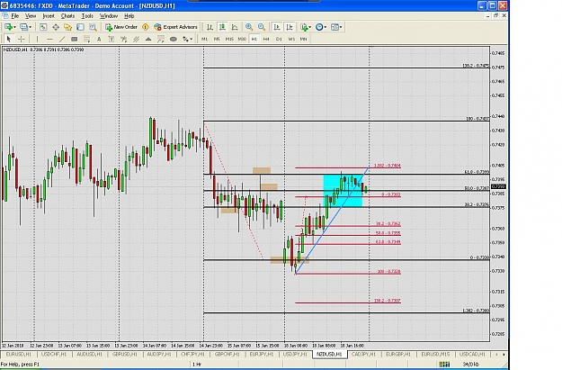
Task: Switch chart to Candlesticks style
Action: pyautogui.click(x=222, y=27)
